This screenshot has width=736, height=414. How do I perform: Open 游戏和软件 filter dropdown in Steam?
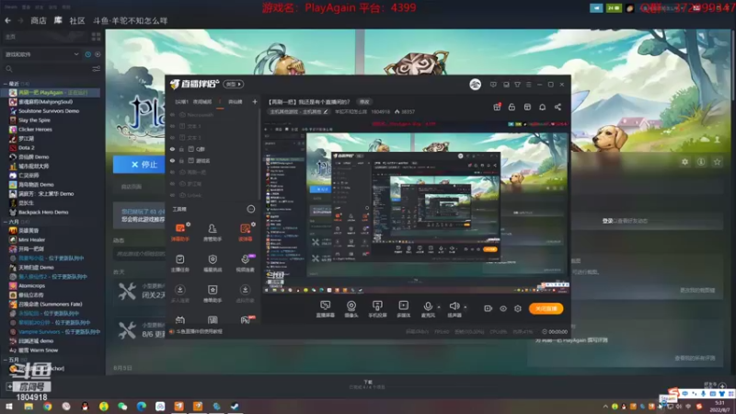41,54
